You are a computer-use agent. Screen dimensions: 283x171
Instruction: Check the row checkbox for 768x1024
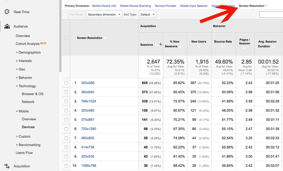(66, 101)
